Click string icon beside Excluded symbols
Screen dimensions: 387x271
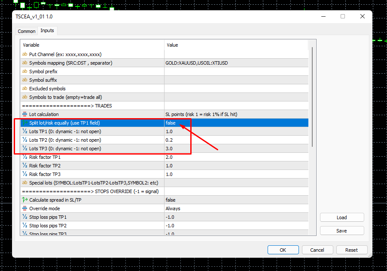tap(24, 89)
